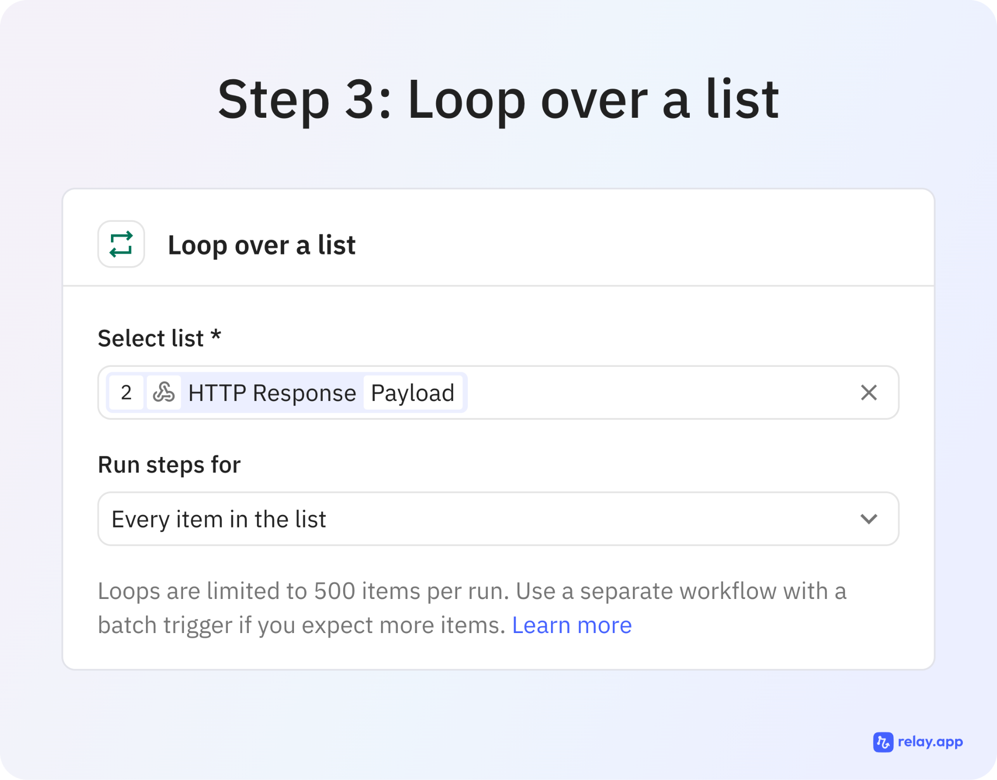The width and height of the screenshot is (997, 780).
Task: Click the chevron arrow on Run steps dropdown
Action: 868,519
